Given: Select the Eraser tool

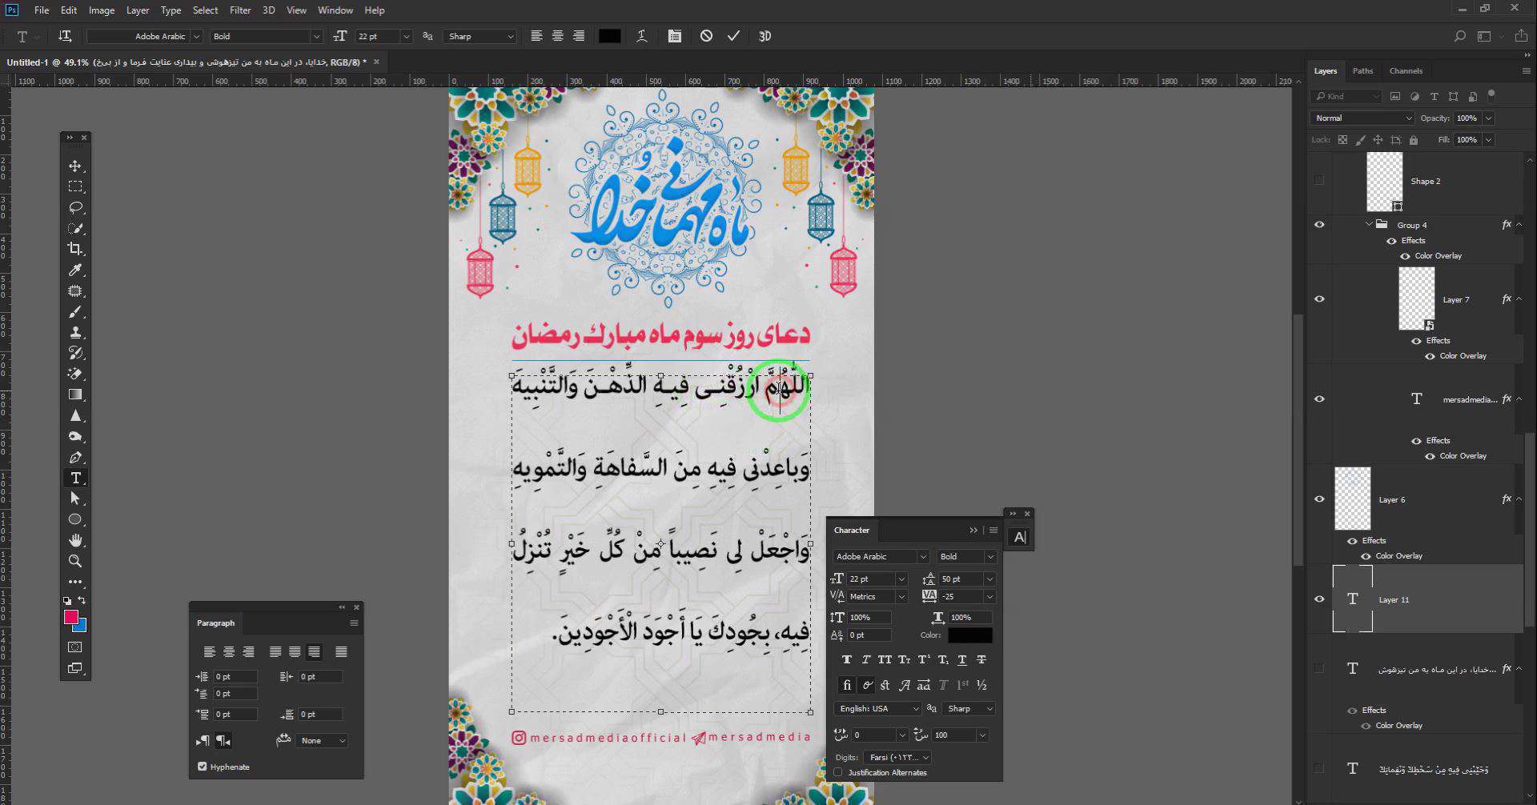Looking at the screenshot, I should pyautogui.click(x=75, y=374).
